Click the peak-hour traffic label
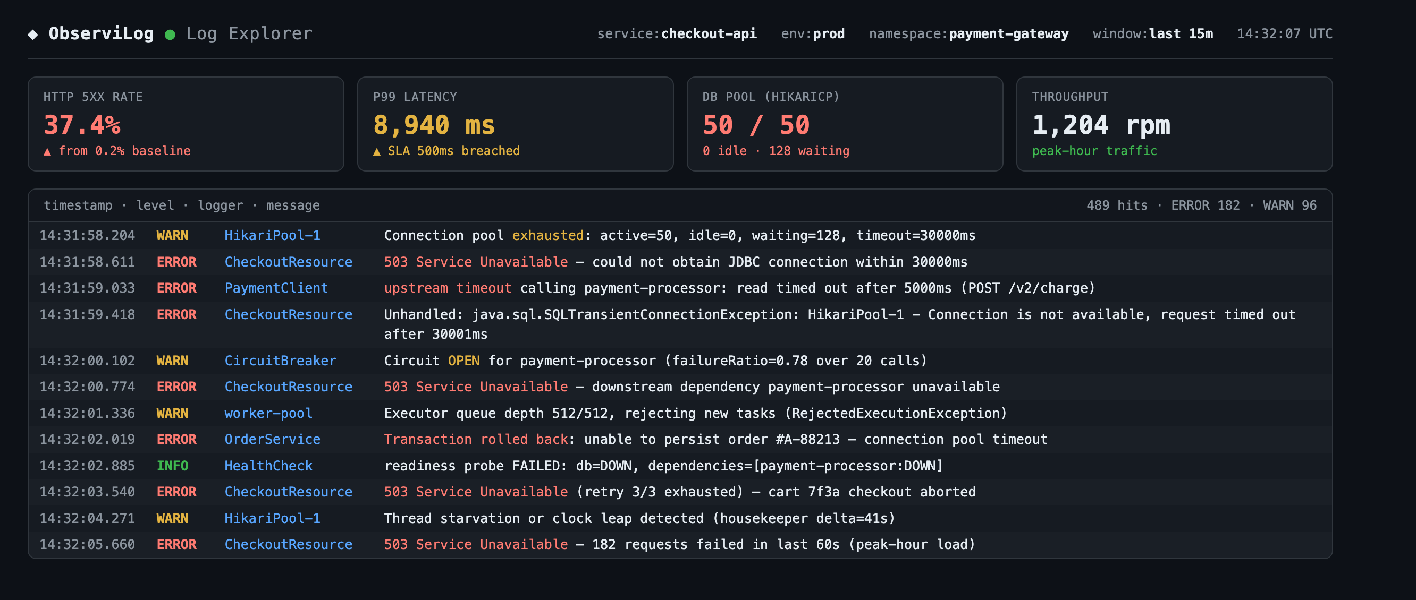This screenshot has width=1416, height=600. coord(1094,151)
